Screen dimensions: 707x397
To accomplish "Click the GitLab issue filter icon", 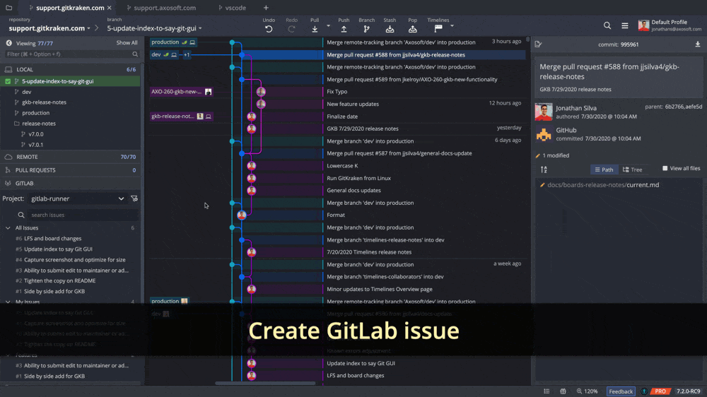I will pos(134,198).
